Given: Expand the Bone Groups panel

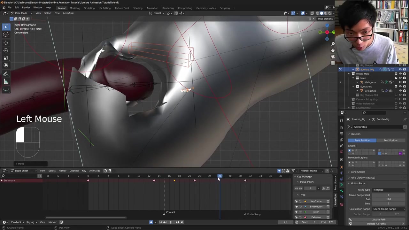Looking at the screenshot, I should pos(358,172).
